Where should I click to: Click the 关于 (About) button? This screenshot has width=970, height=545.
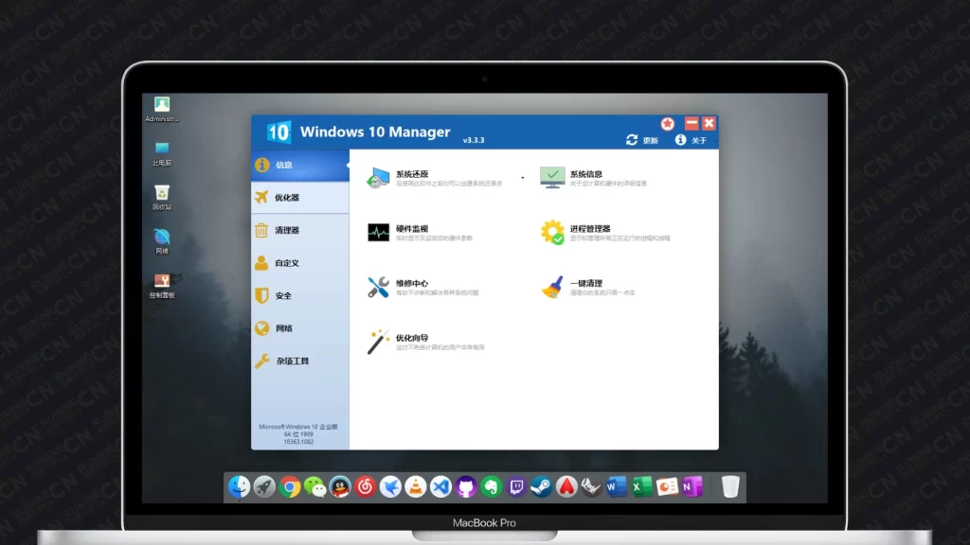[x=691, y=140]
